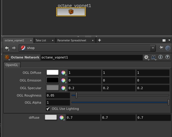Toggle the OGL Use Lighting checkbox
This screenshot has height=137, width=172.
pos(48,109)
